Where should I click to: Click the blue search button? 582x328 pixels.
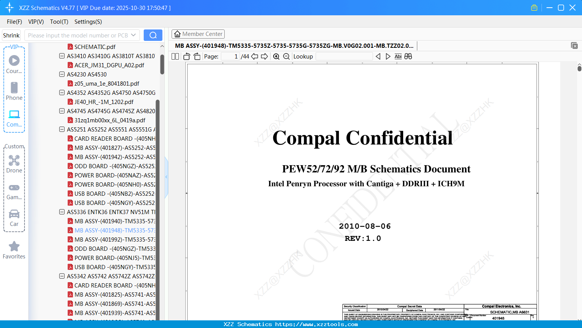153,35
